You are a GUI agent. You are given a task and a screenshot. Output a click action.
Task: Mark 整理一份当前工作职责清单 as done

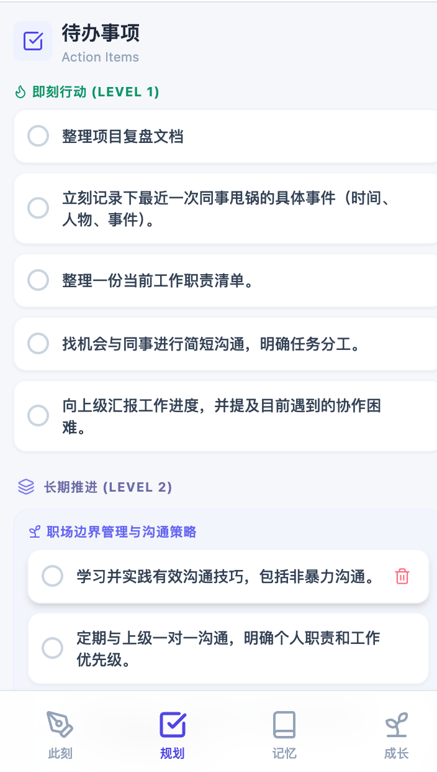[38, 280]
